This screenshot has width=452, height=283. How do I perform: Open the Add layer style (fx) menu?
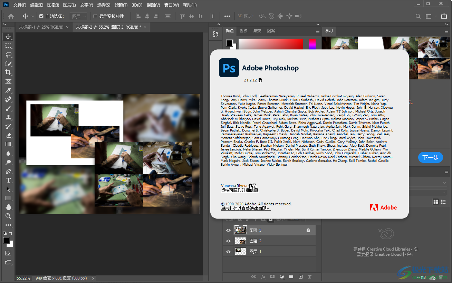(x=263, y=276)
